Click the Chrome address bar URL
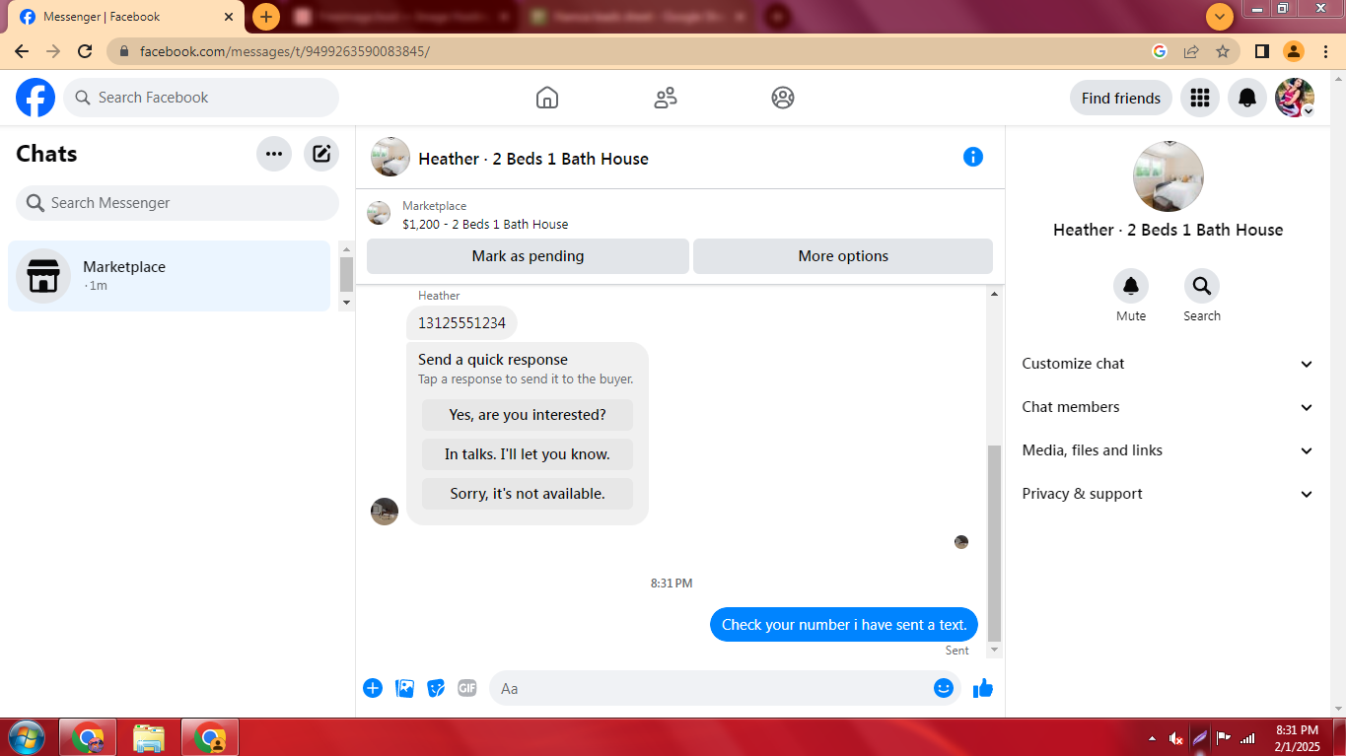Viewport: 1346px width, 756px height. click(x=286, y=51)
